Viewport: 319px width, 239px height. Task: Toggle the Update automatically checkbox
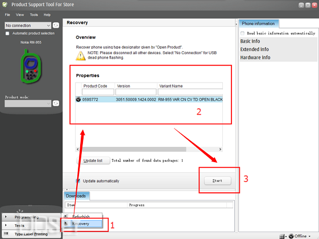(x=78, y=181)
